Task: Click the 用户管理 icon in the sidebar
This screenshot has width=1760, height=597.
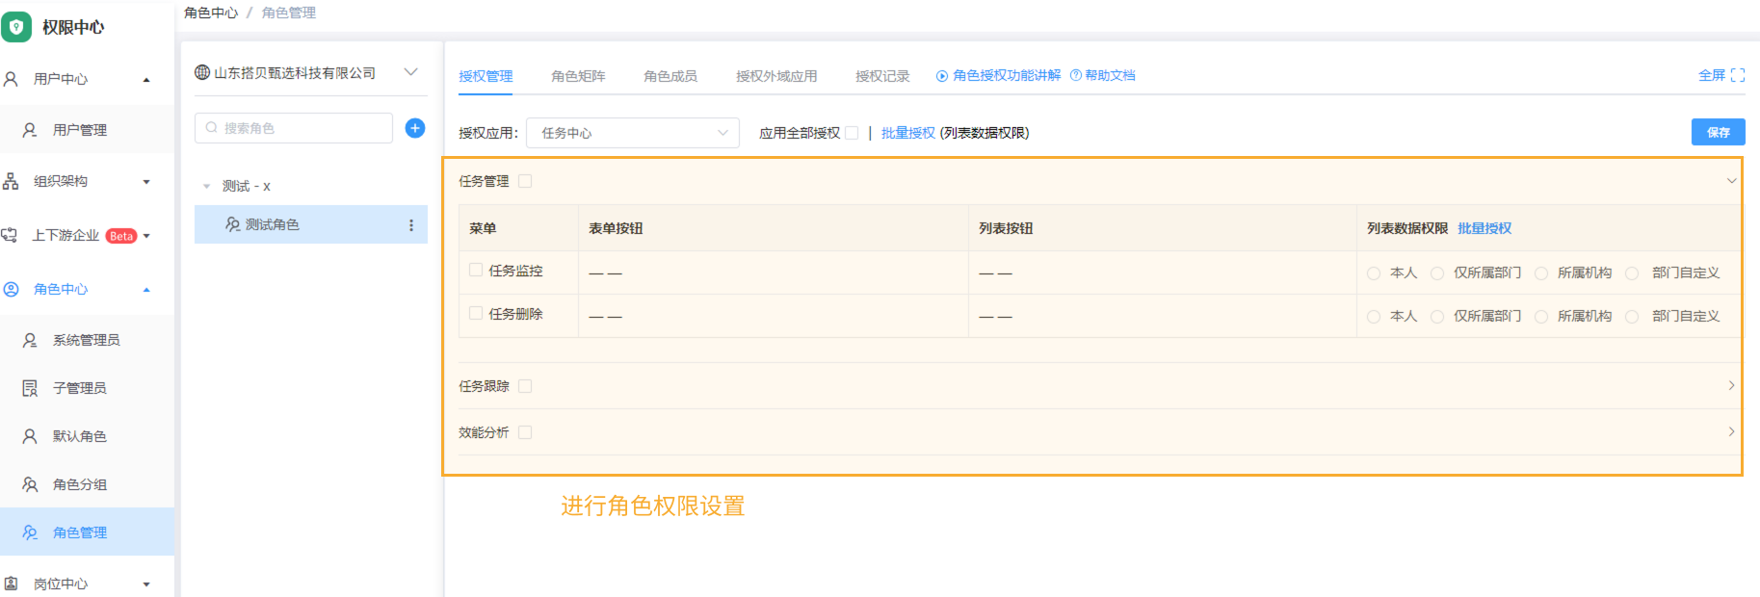Action: [x=30, y=130]
